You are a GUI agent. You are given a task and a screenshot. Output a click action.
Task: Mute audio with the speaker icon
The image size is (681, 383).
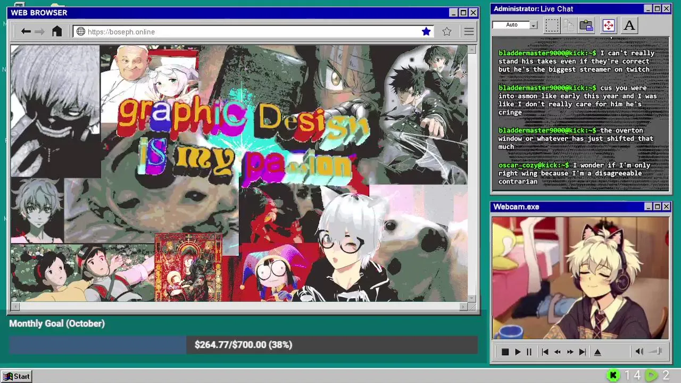(640, 351)
